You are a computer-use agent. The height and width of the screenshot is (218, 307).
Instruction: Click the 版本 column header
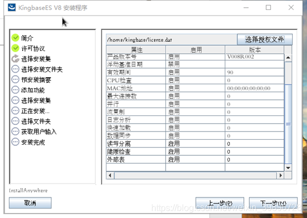(x=255, y=49)
